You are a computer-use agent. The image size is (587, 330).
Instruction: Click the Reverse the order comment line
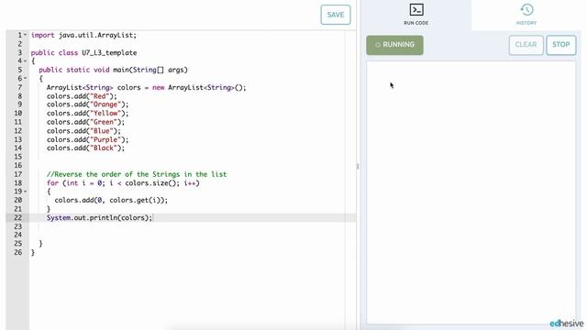pyautogui.click(x=137, y=174)
